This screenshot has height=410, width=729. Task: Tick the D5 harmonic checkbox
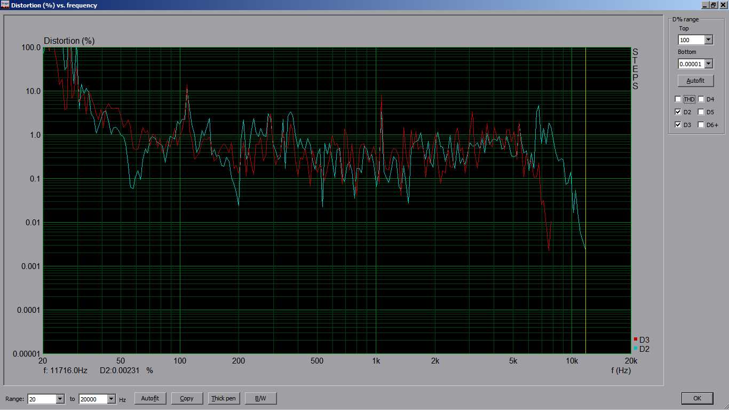[701, 112]
